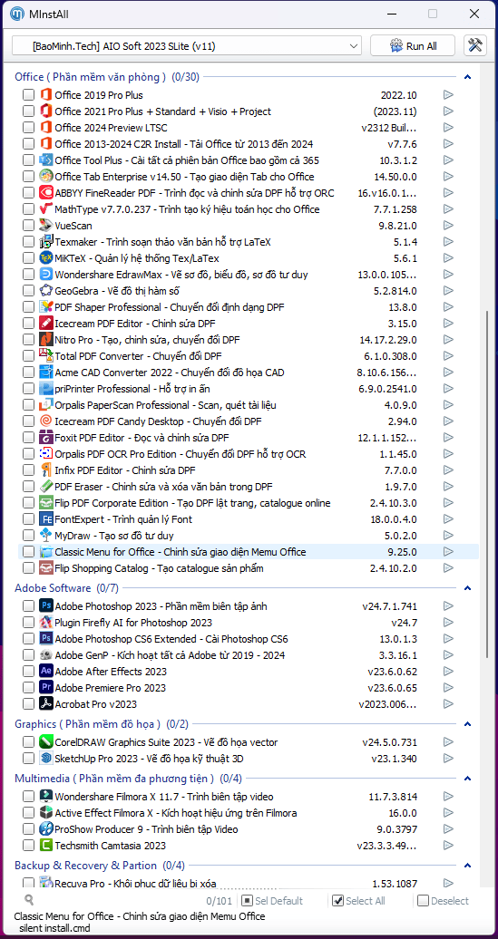Screen dimensions: 498x939
Task: Click the Adobe Software group header
Action: pos(66,588)
